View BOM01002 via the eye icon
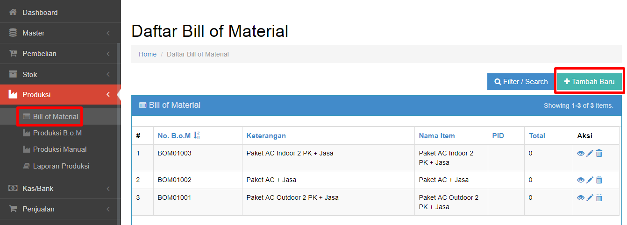 coord(581,180)
